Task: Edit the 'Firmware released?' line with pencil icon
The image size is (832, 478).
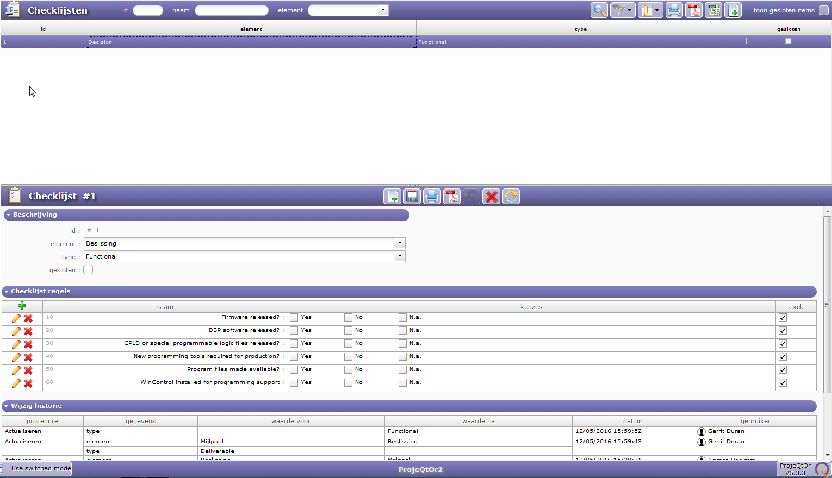Action: click(16, 318)
